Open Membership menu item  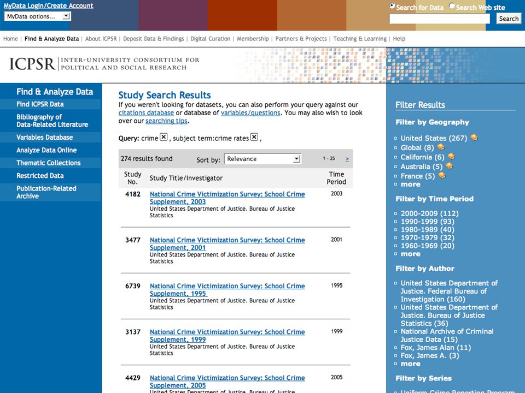253,39
